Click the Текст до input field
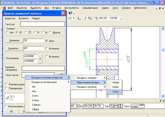This screenshot has width=165, height=117. coord(42,25)
